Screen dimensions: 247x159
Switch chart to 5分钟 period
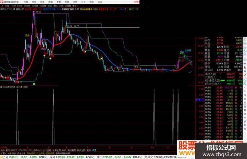[20, 6]
